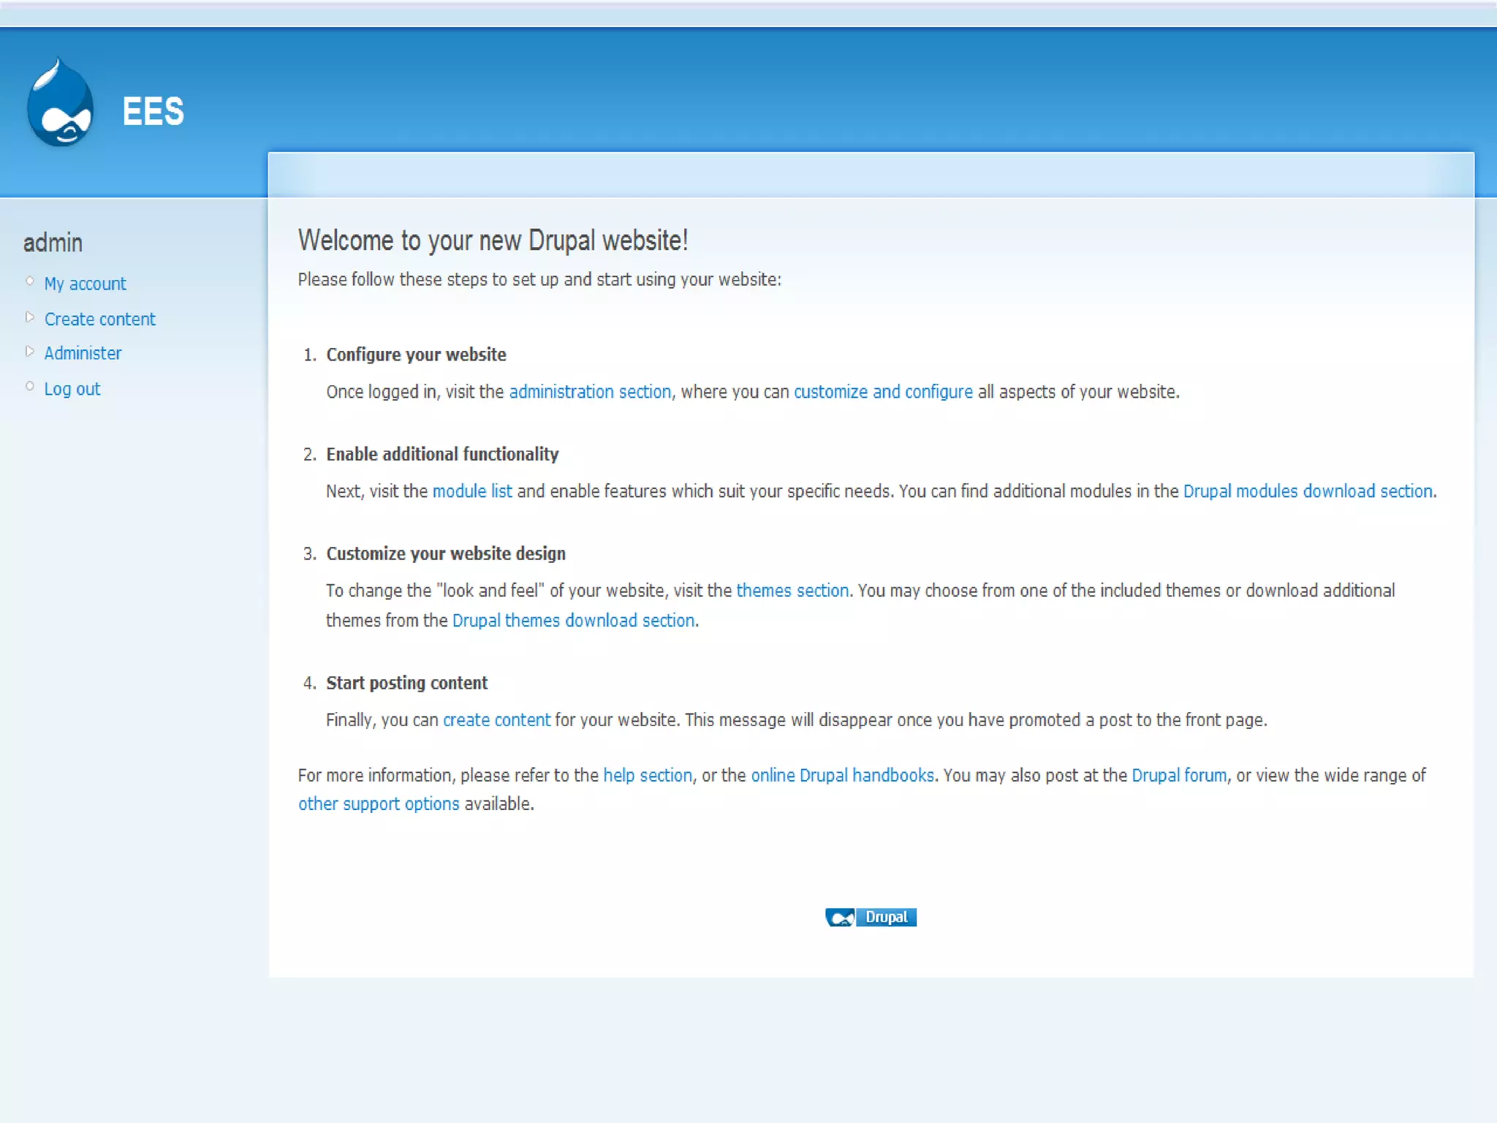Expand the Create content menu arrow

point(29,317)
